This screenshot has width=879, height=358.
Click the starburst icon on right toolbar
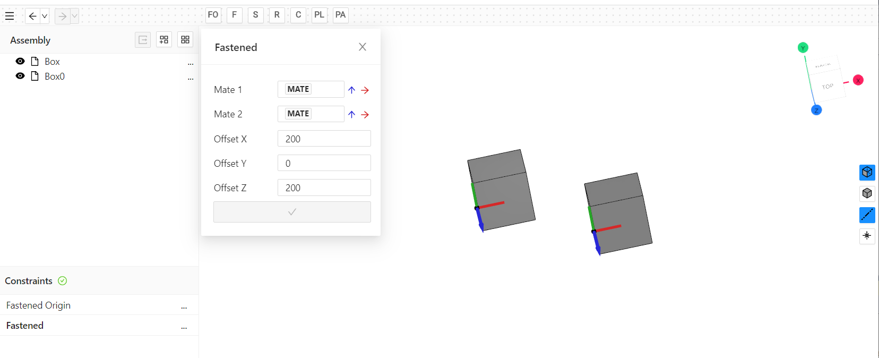(867, 235)
